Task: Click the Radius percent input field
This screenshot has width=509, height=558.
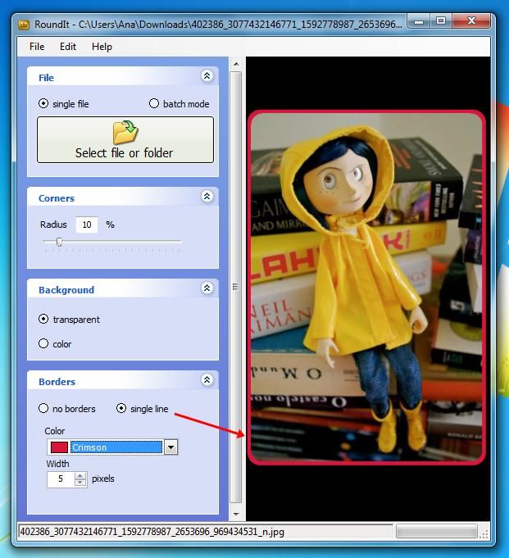Action: [x=87, y=225]
